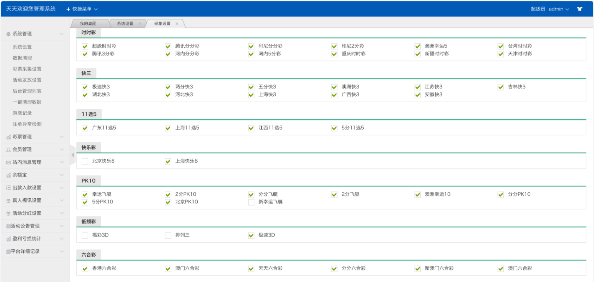Viewport: 594px width, 282px height.
Task: Check the 新幸运飞艇 checkbox
Action: point(251,202)
